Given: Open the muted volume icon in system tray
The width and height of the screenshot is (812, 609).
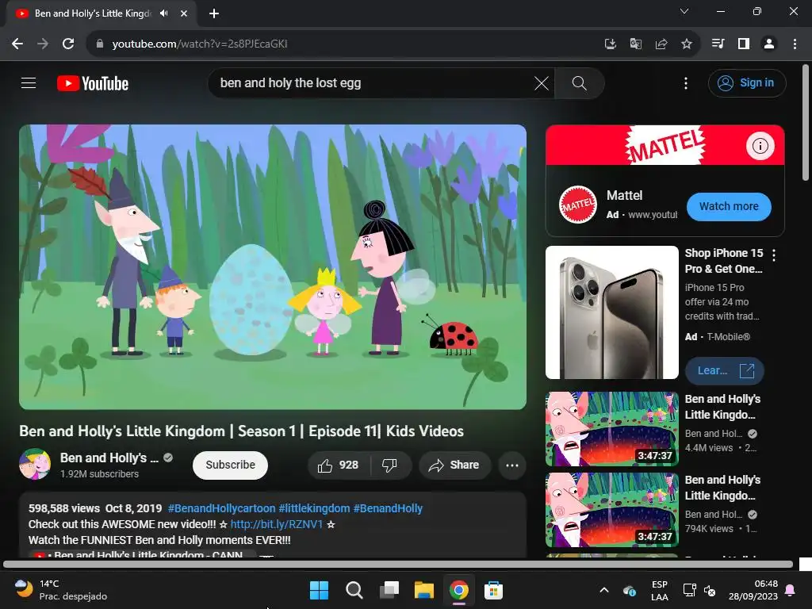Looking at the screenshot, I should click(x=710, y=590).
